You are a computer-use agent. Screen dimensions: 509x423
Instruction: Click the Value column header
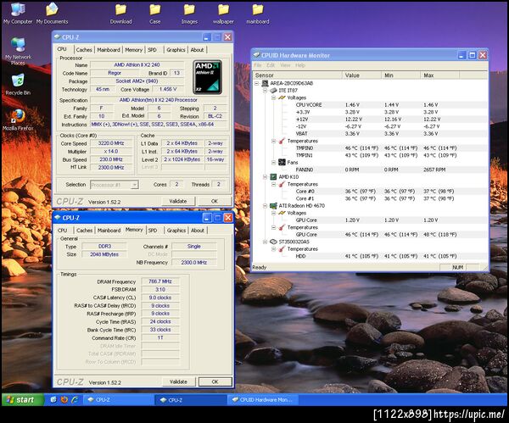pyautogui.click(x=361, y=75)
